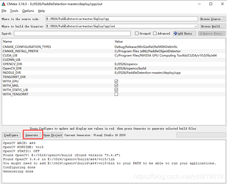
Task: Click the CUDA v10.0 lib/x64 path value
Action: click(x=165, y=55)
